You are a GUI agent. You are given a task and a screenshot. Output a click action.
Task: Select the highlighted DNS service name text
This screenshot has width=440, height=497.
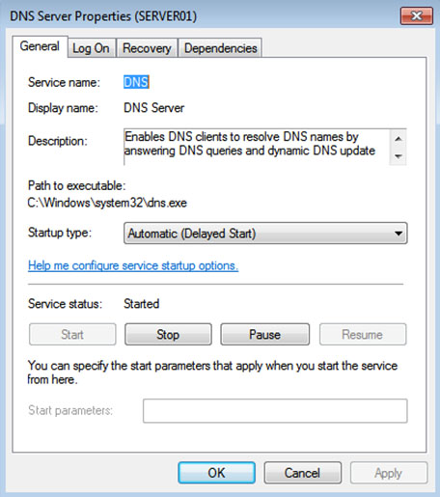(136, 82)
